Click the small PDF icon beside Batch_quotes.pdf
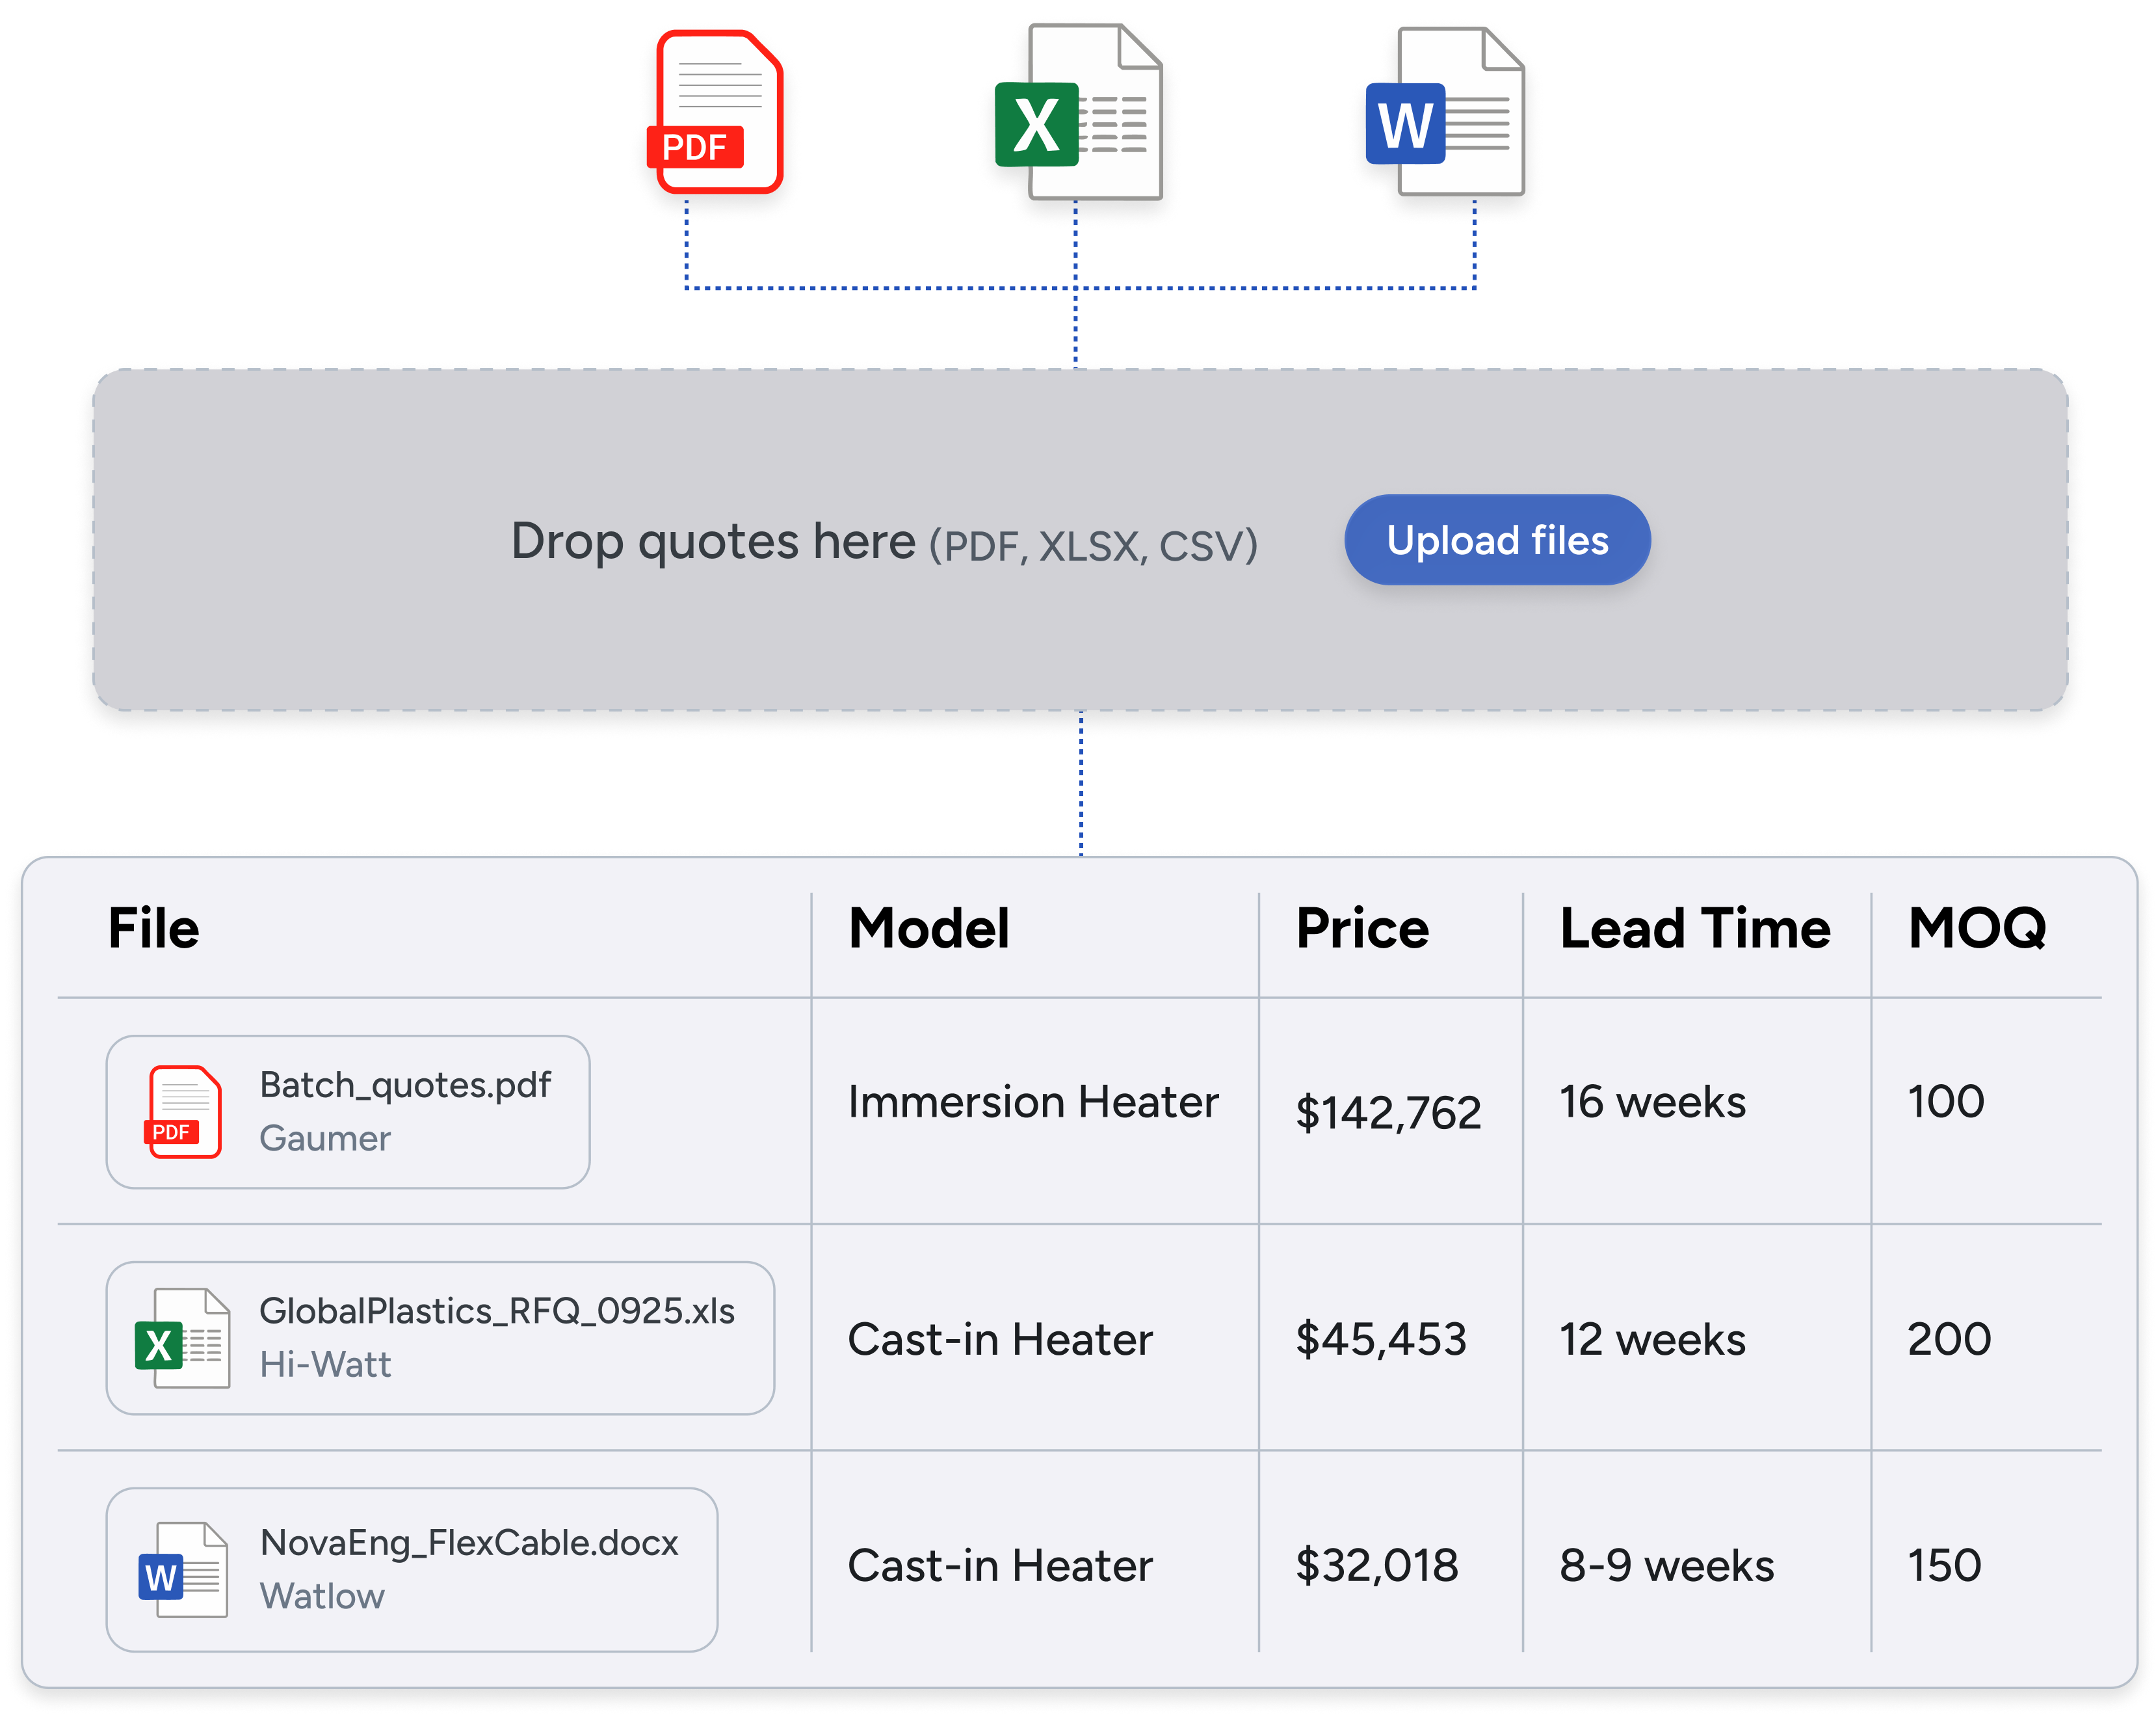The height and width of the screenshot is (1717, 2156). point(184,1111)
